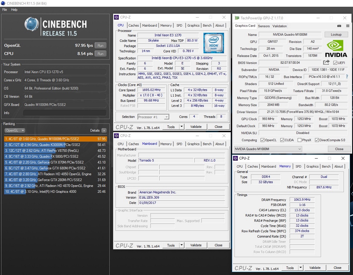
Task: Click the Bus Interface question mark
Action: tap(347, 77)
